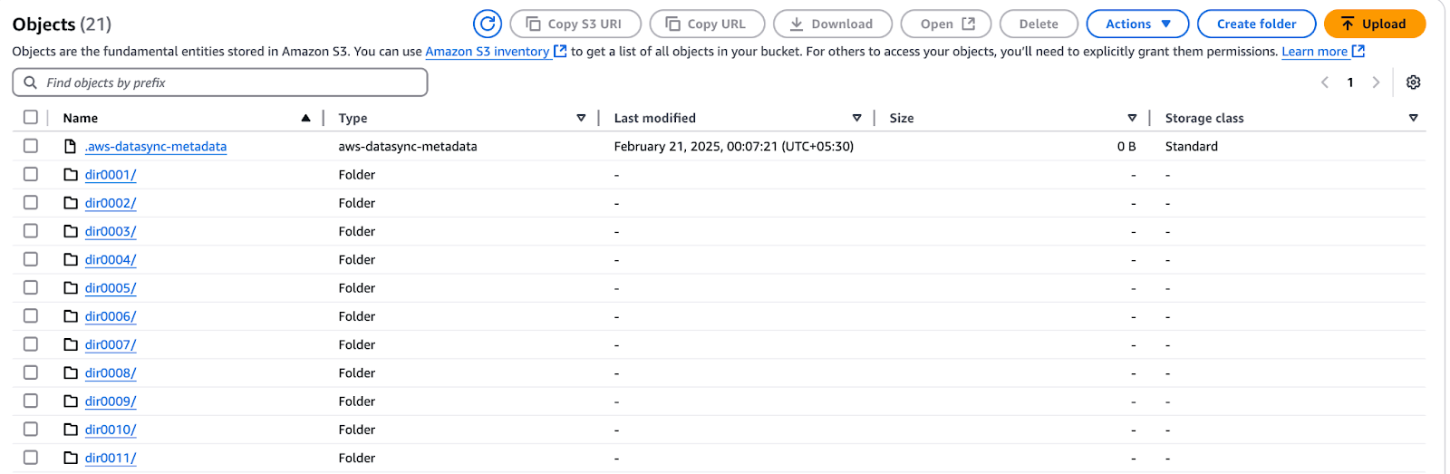Image resolution: width=1450 pixels, height=474 pixels.
Task: Click the folder icon beside dir0009/
Action: click(x=71, y=401)
